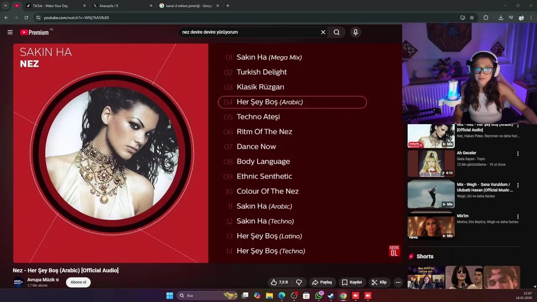The width and height of the screenshot is (537, 302).
Task: Open the Avrupa Müzik channel name link
Action: click(41, 280)
